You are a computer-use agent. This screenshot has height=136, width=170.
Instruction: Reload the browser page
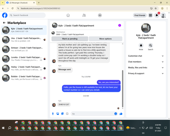13,8
